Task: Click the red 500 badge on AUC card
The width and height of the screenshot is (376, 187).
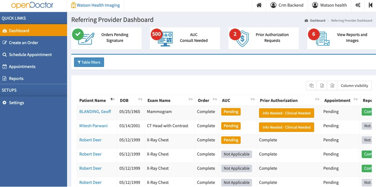Action: (x=156, y=34)
